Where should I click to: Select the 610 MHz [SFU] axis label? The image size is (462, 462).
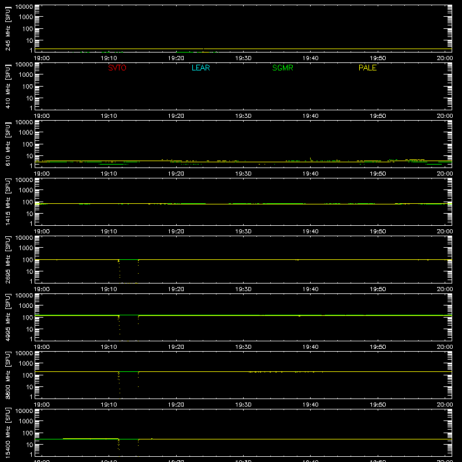pos(8,144)
